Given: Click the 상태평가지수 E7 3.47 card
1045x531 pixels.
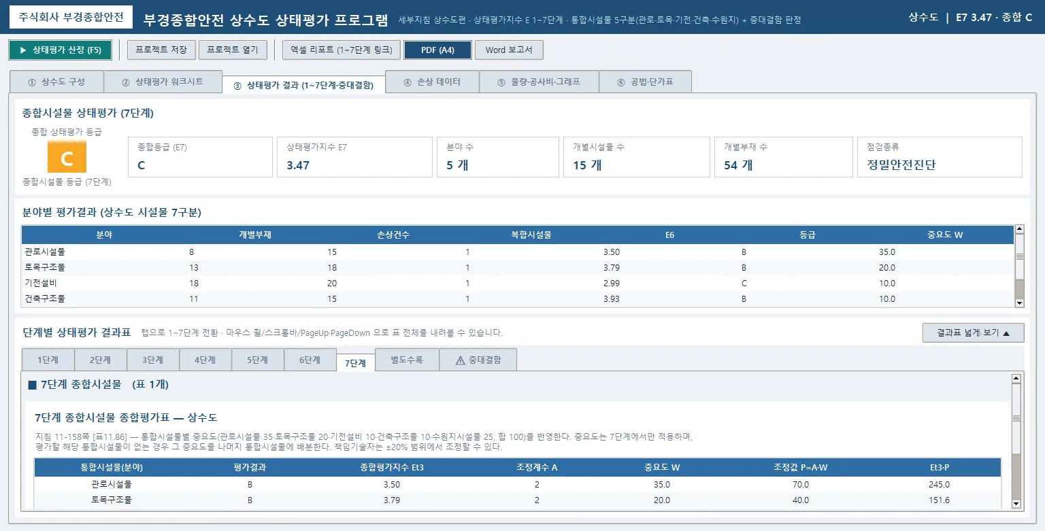Looking at the screenshot, I should (x=354, y=157).
